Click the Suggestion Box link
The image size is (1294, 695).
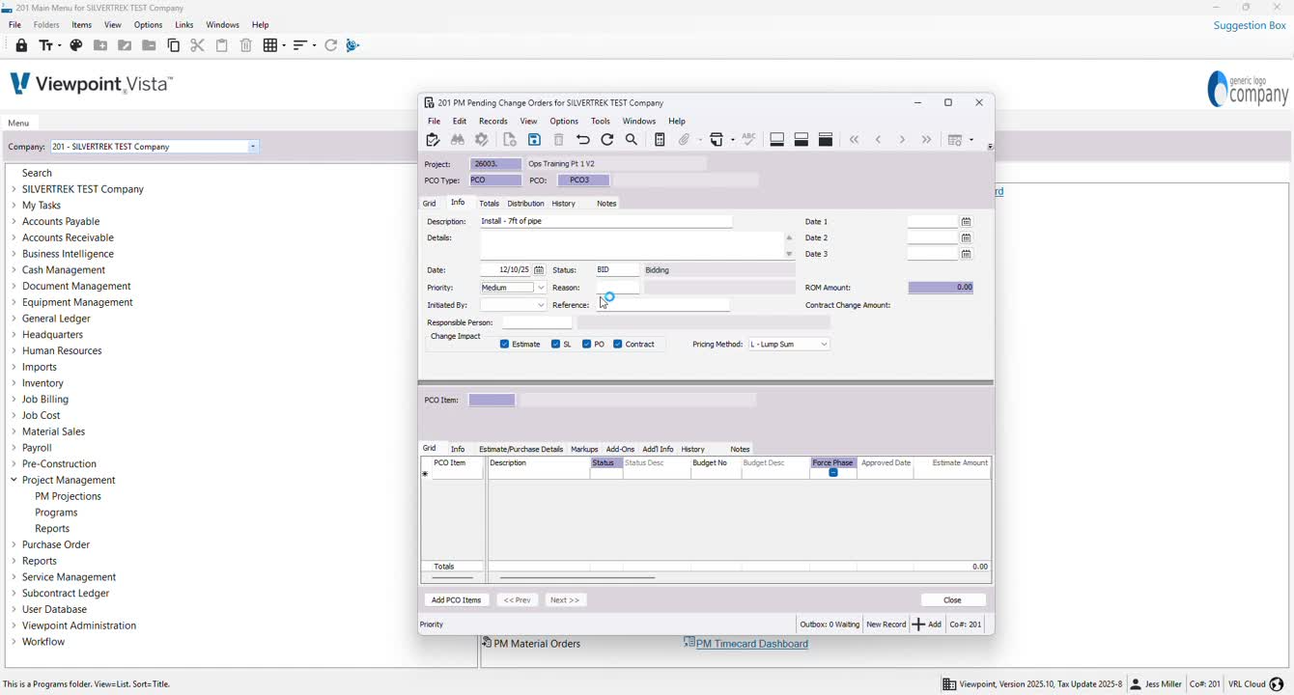tap(1250, 26)
